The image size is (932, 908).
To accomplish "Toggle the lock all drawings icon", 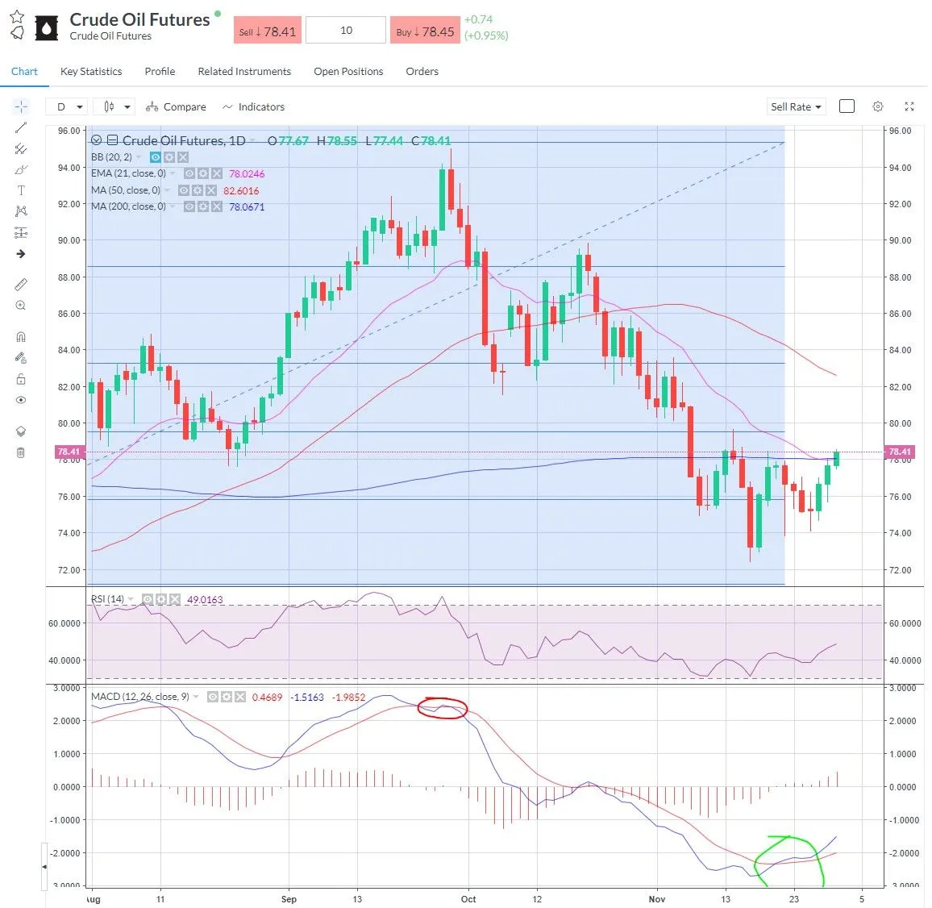I will click(x=21, y=378).
